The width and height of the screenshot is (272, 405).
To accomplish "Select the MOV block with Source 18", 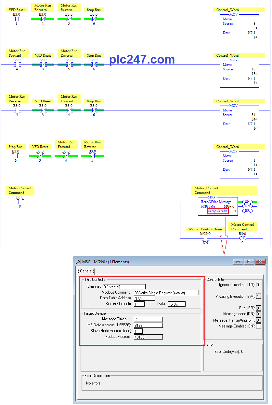I will coord(240,74).
